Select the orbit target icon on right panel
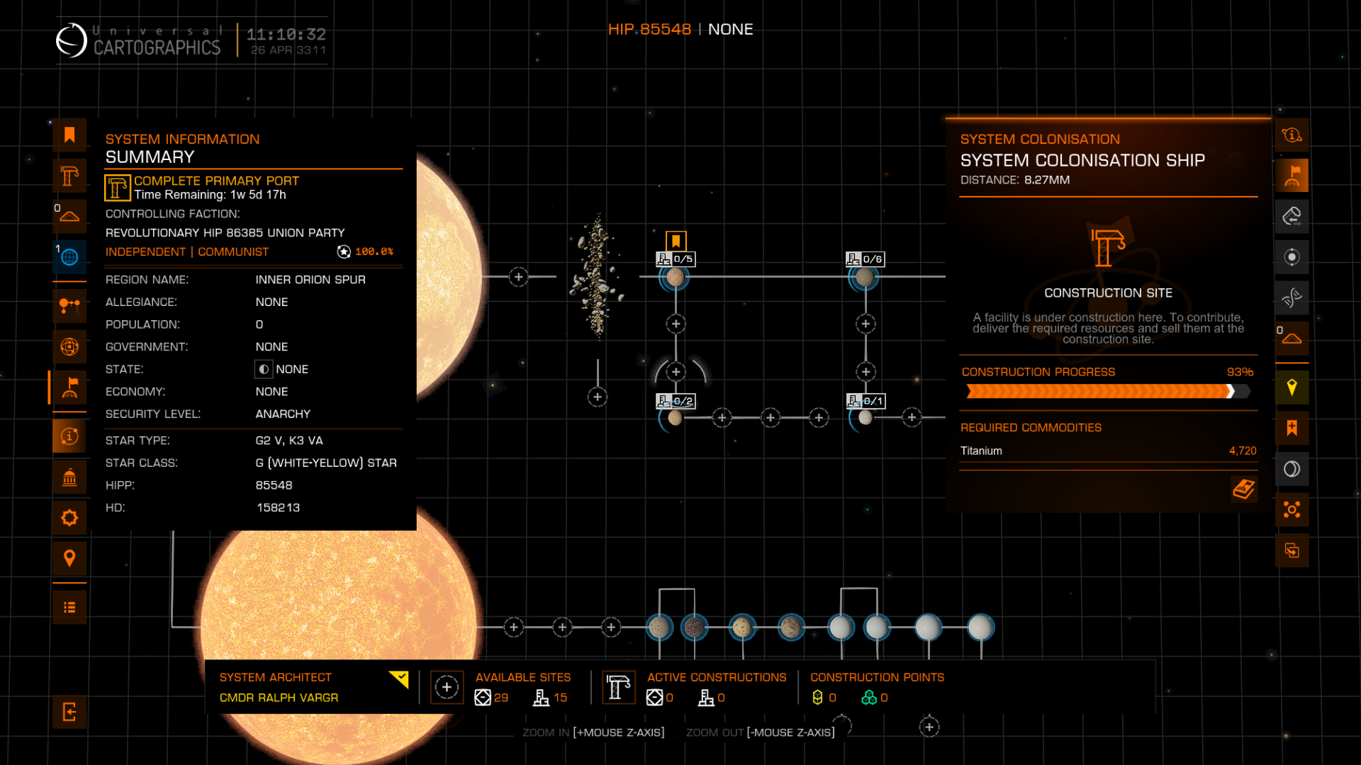The height and width of the screenshot is (765, 1361). point(1292,257)
